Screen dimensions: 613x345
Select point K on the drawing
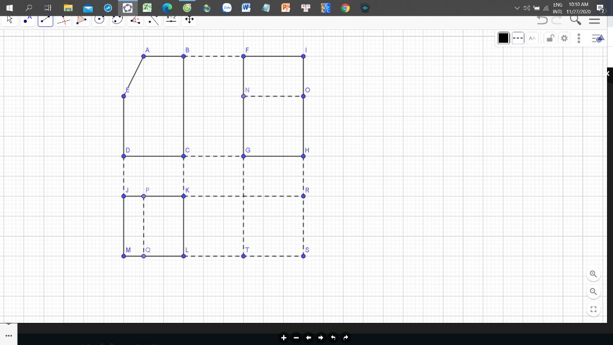point(184,196)
